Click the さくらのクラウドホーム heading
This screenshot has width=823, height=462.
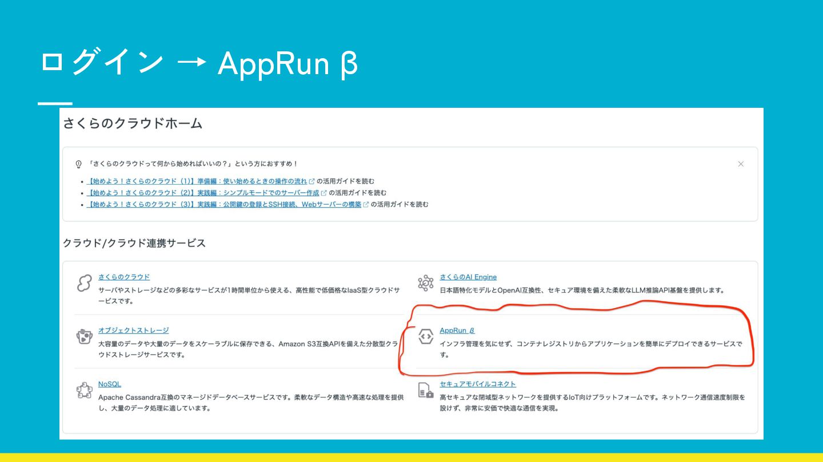133,123
